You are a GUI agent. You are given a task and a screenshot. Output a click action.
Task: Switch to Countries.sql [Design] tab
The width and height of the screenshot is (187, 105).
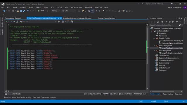(13, 18)
